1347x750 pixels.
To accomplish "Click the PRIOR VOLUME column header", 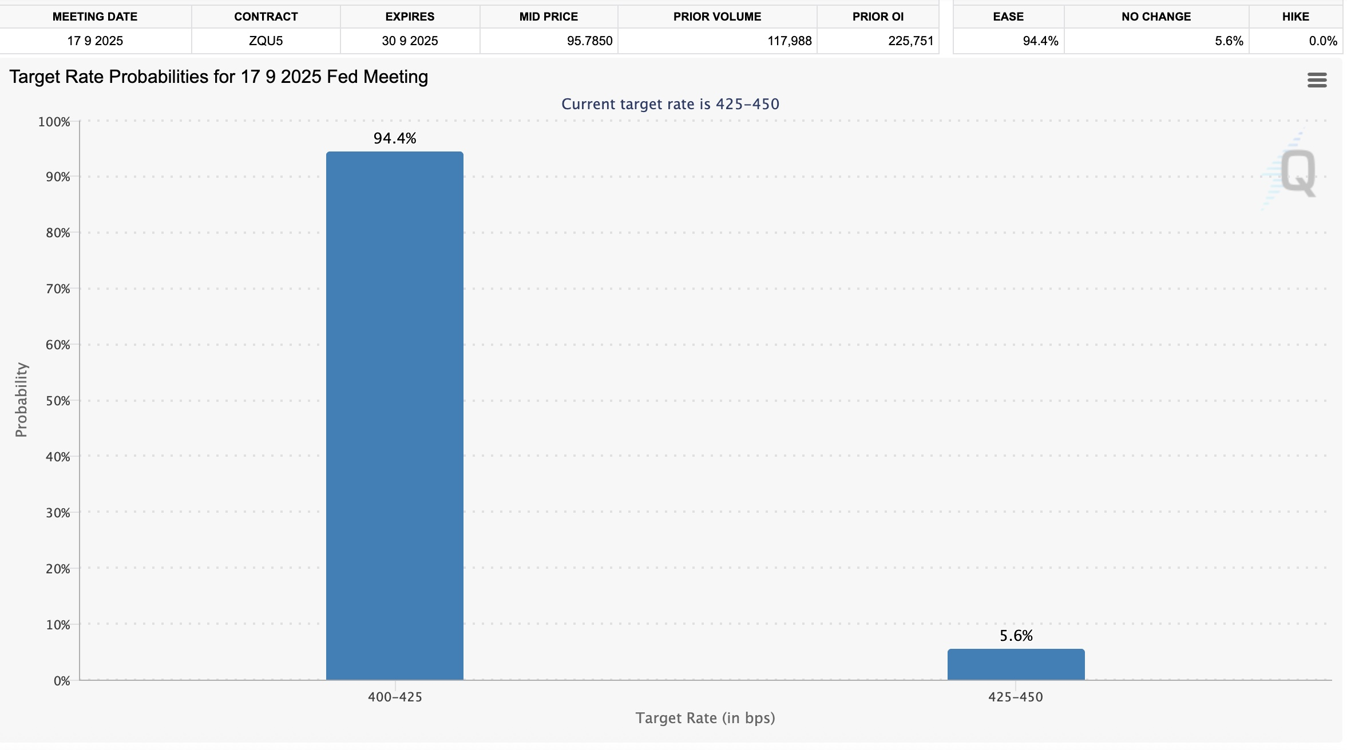I will [717, 17].
